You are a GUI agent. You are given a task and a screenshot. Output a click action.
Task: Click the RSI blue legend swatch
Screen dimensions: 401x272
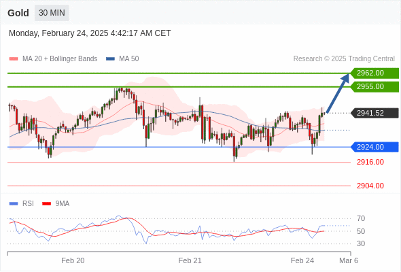tap(14, 204)
